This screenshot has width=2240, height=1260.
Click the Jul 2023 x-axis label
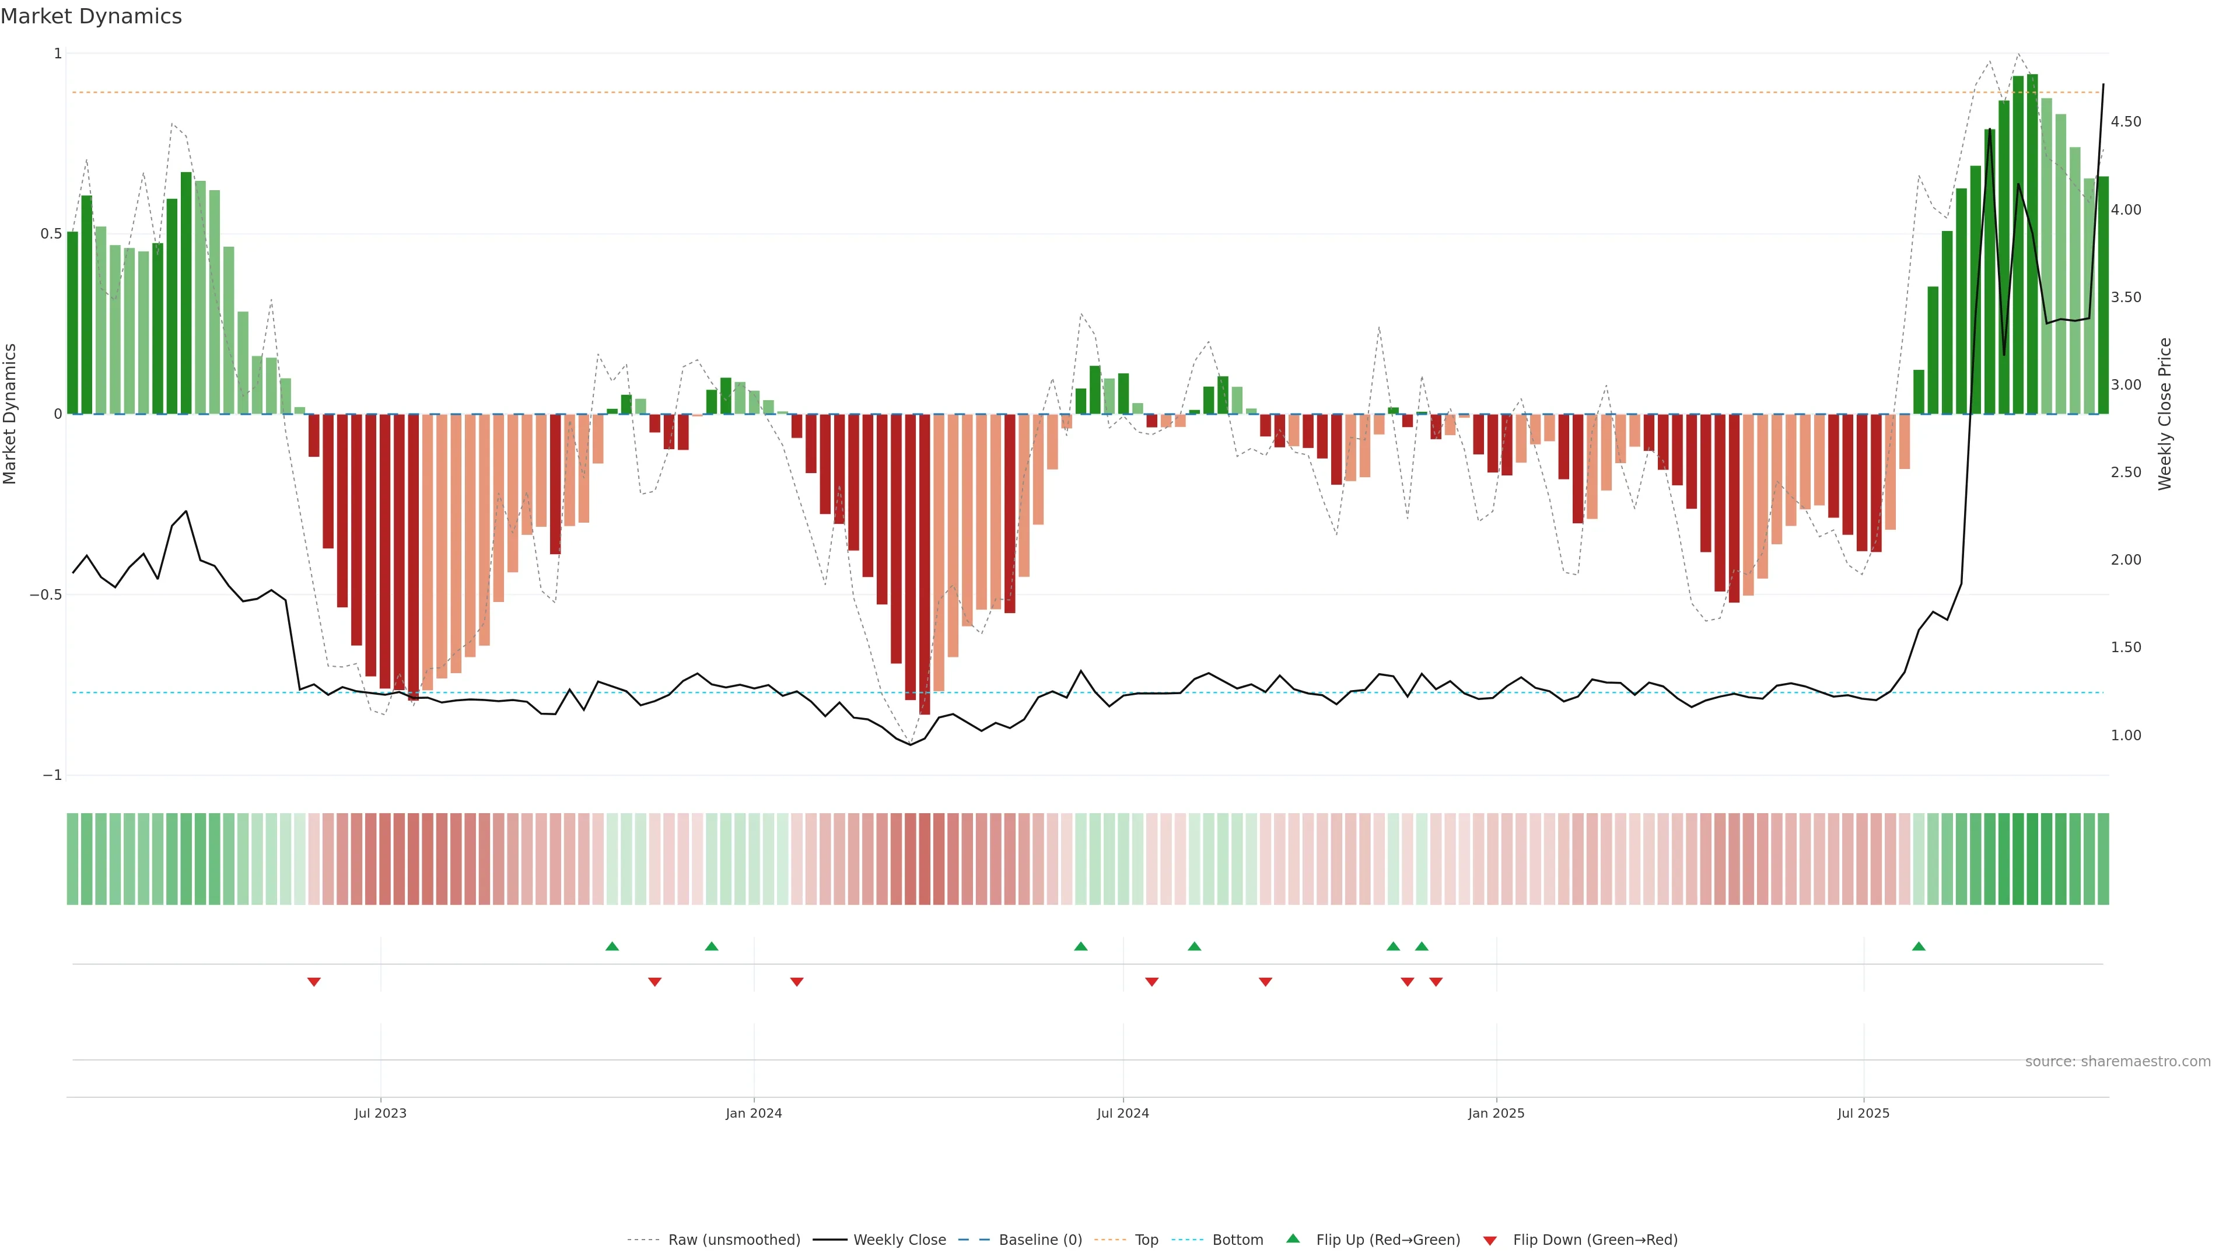pos(380,1113)
